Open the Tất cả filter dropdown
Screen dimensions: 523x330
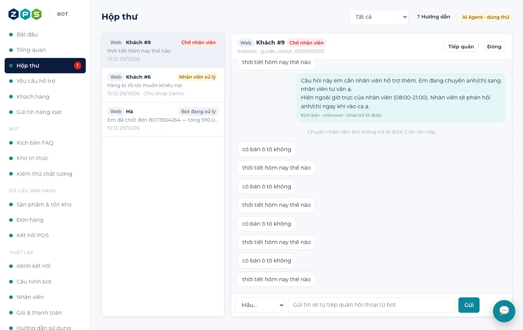coord(379,17)
